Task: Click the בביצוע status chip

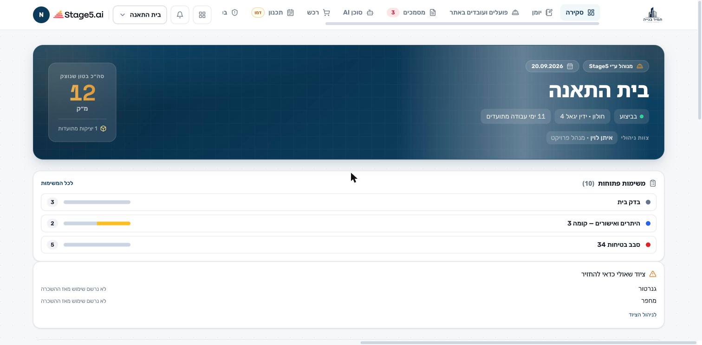Action: [631, 116]
